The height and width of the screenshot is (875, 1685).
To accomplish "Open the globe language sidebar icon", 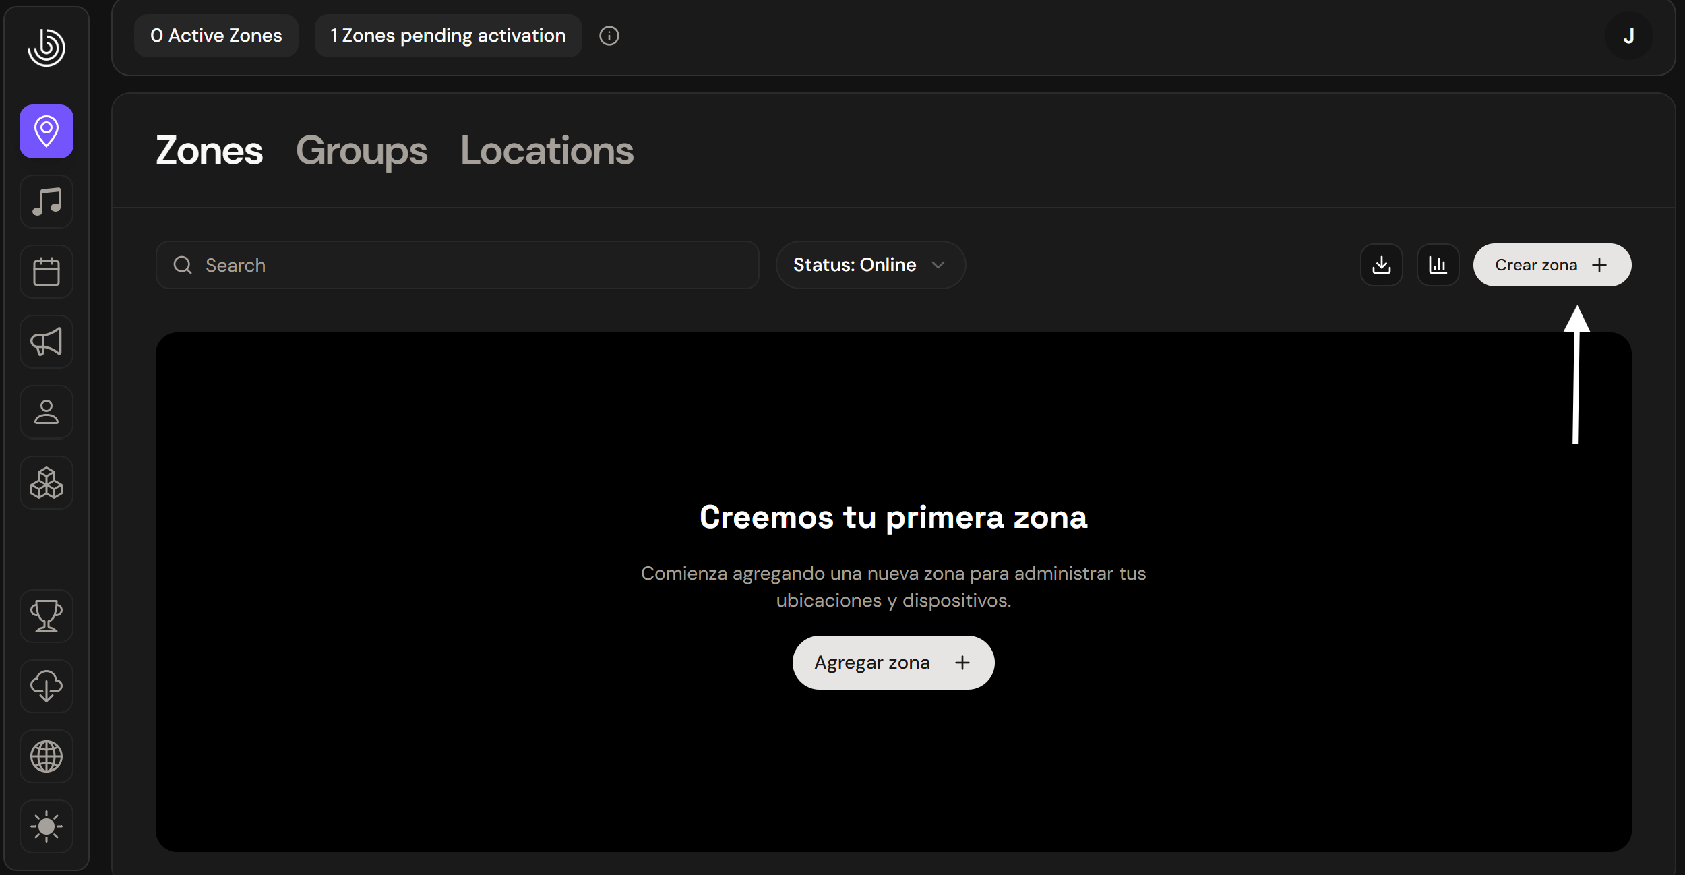I will [x=47, y=756].
